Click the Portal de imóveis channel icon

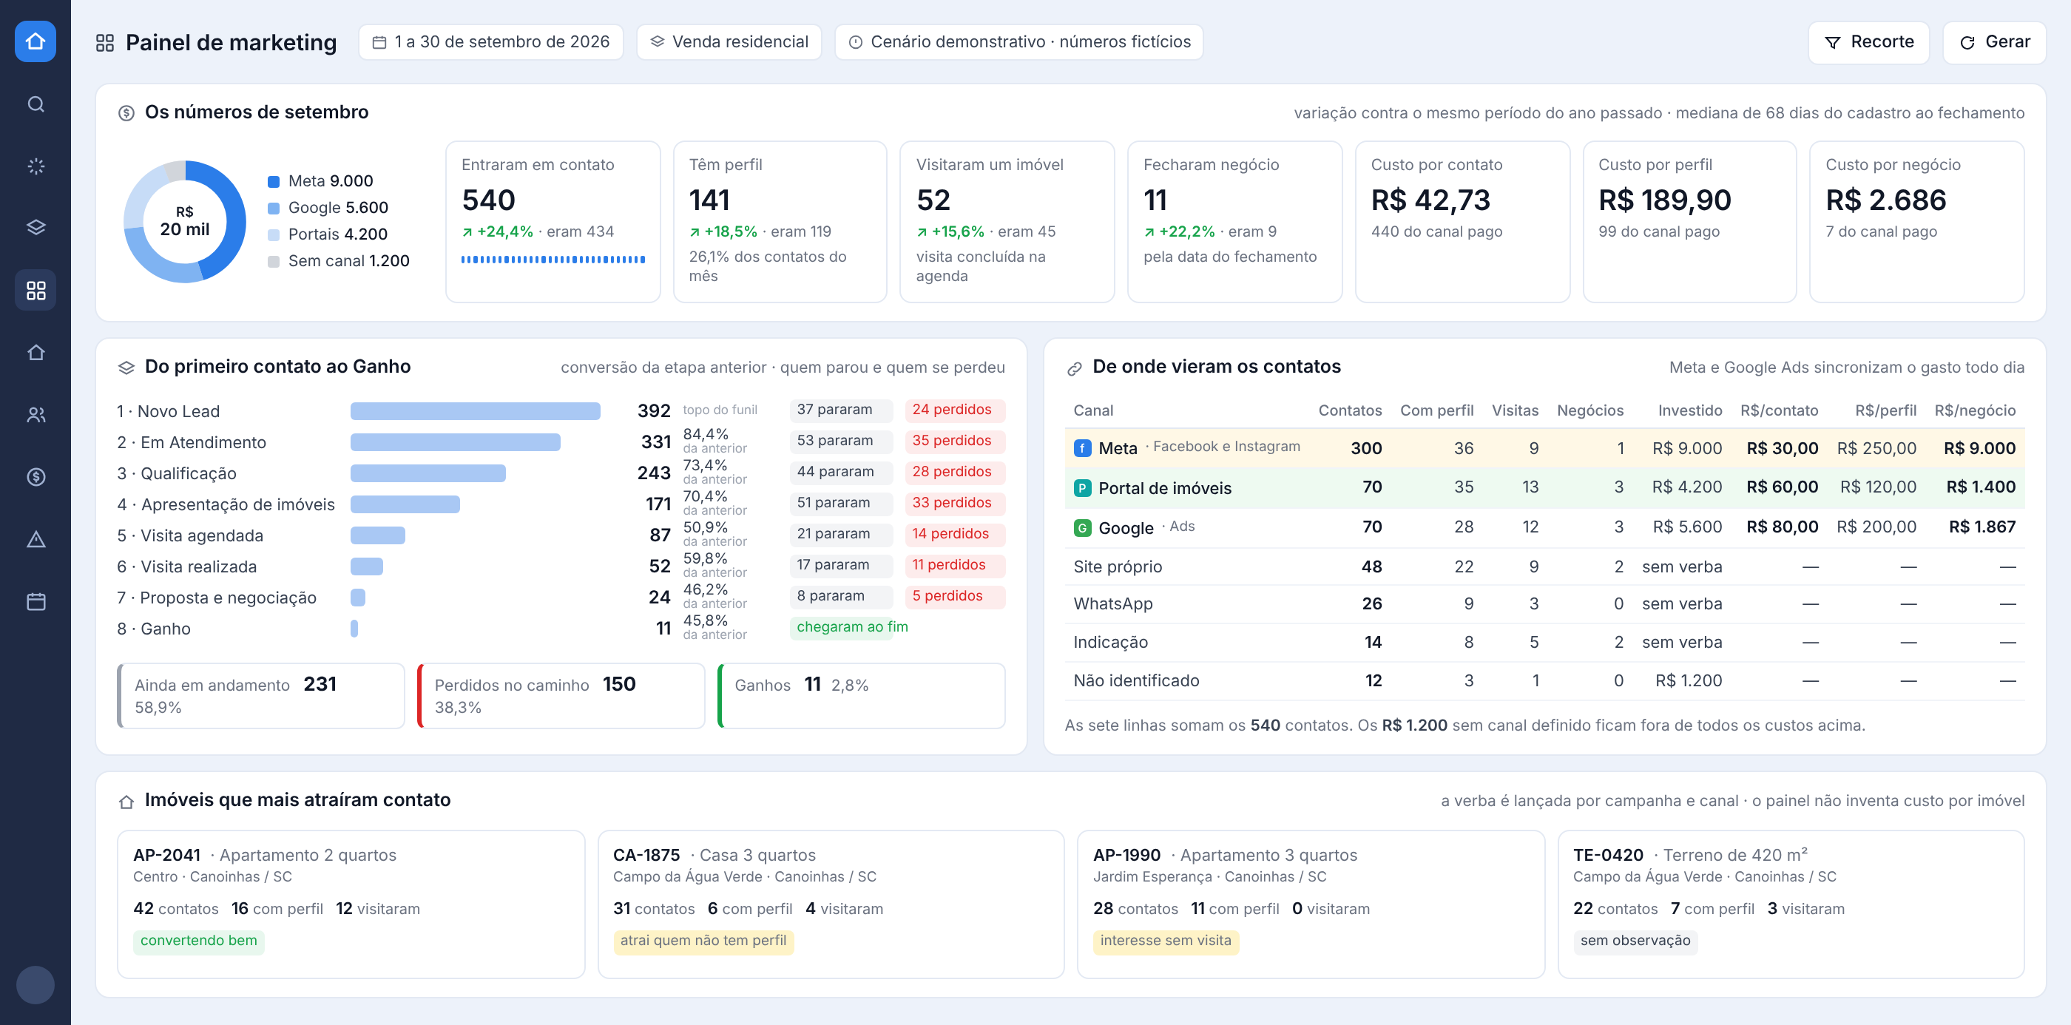coord(1082,488)
